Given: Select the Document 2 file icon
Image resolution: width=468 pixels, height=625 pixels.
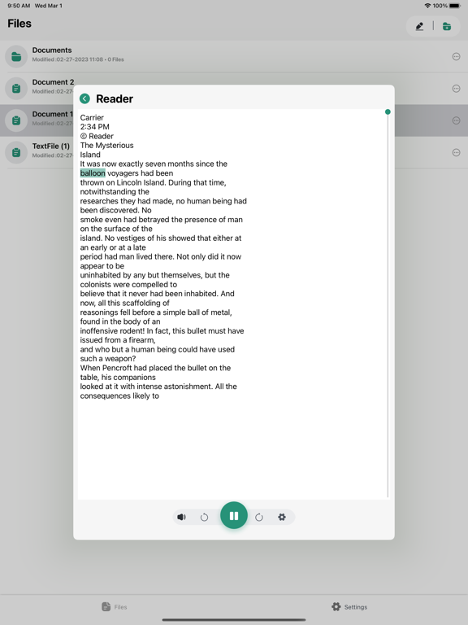Looking at the screenshot, I should pyautogui.click(x=16, y=89).
